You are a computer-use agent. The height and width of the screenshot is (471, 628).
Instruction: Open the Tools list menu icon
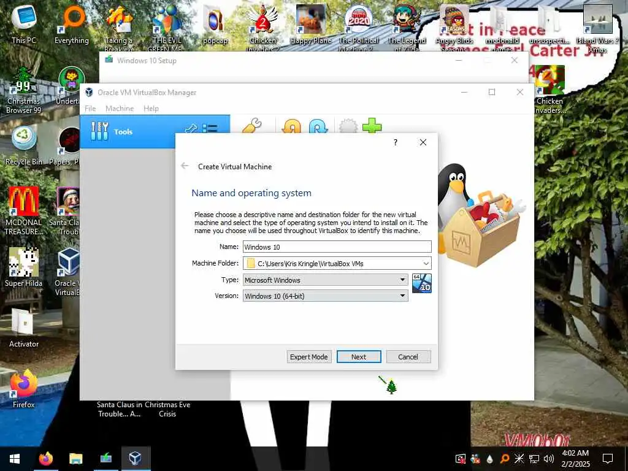click(210, 129)
